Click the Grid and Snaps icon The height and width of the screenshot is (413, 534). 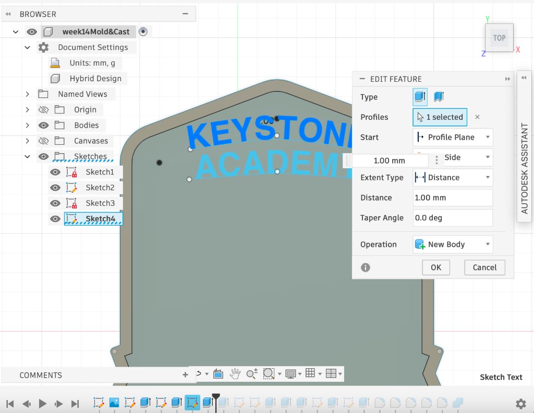tap(310, 373)
